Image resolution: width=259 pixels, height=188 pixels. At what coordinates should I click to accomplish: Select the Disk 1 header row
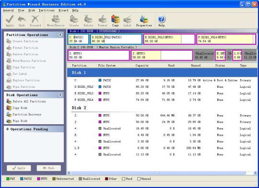[162, 72]
